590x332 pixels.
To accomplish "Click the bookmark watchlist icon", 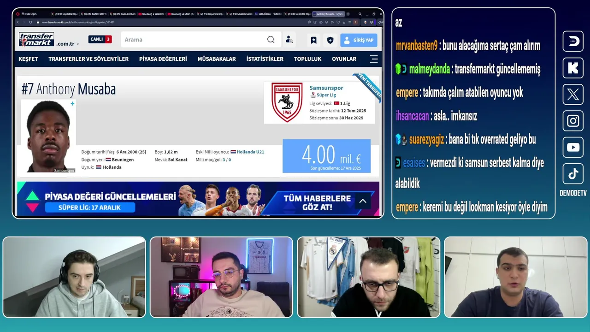I will [313, 40].
